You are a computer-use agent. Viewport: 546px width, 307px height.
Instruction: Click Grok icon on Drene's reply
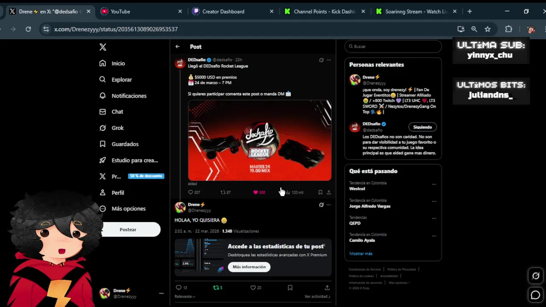tap(321, 205)
